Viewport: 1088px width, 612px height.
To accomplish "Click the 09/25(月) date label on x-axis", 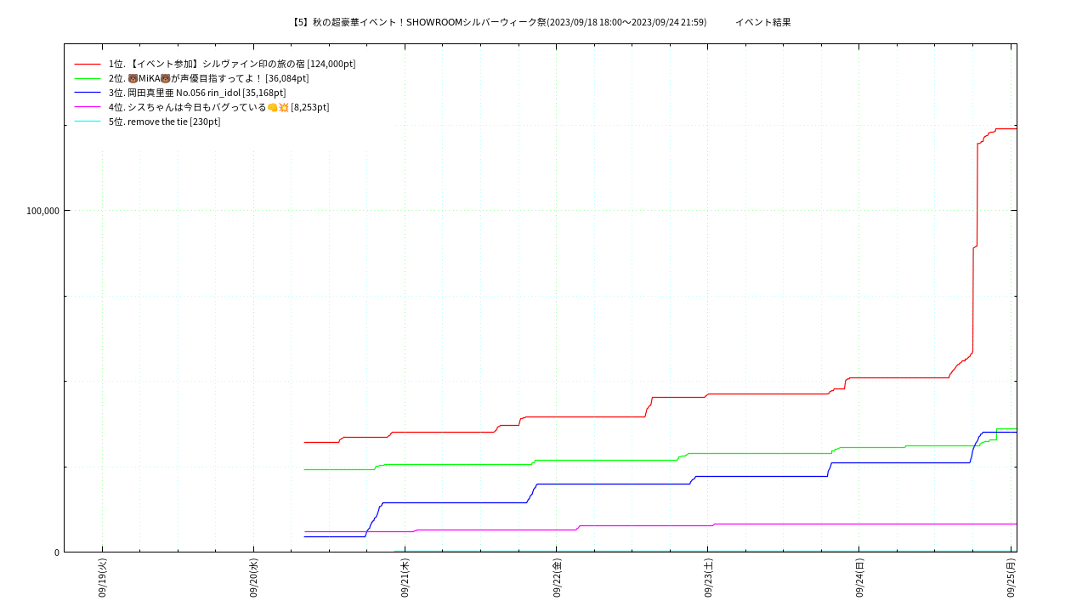I will coord(1011,578).
